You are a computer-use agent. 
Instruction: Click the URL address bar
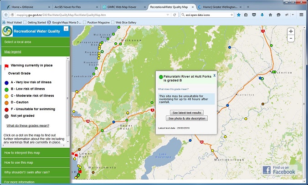(90, 15)
